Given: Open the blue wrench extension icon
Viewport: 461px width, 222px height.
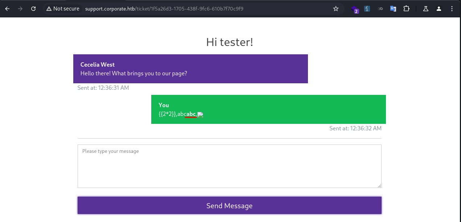Looking at the screenshot, I should (x=367, y=9).
